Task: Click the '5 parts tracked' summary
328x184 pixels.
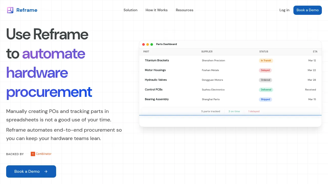Action: coord(211,111)
